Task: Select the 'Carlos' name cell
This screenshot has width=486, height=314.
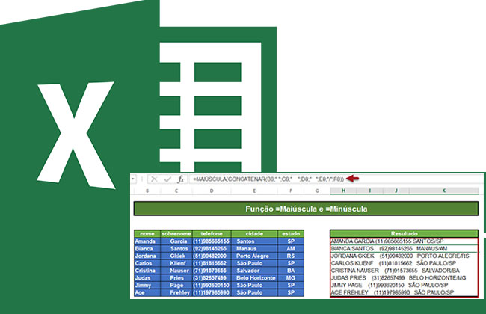Action: point(147,263)
